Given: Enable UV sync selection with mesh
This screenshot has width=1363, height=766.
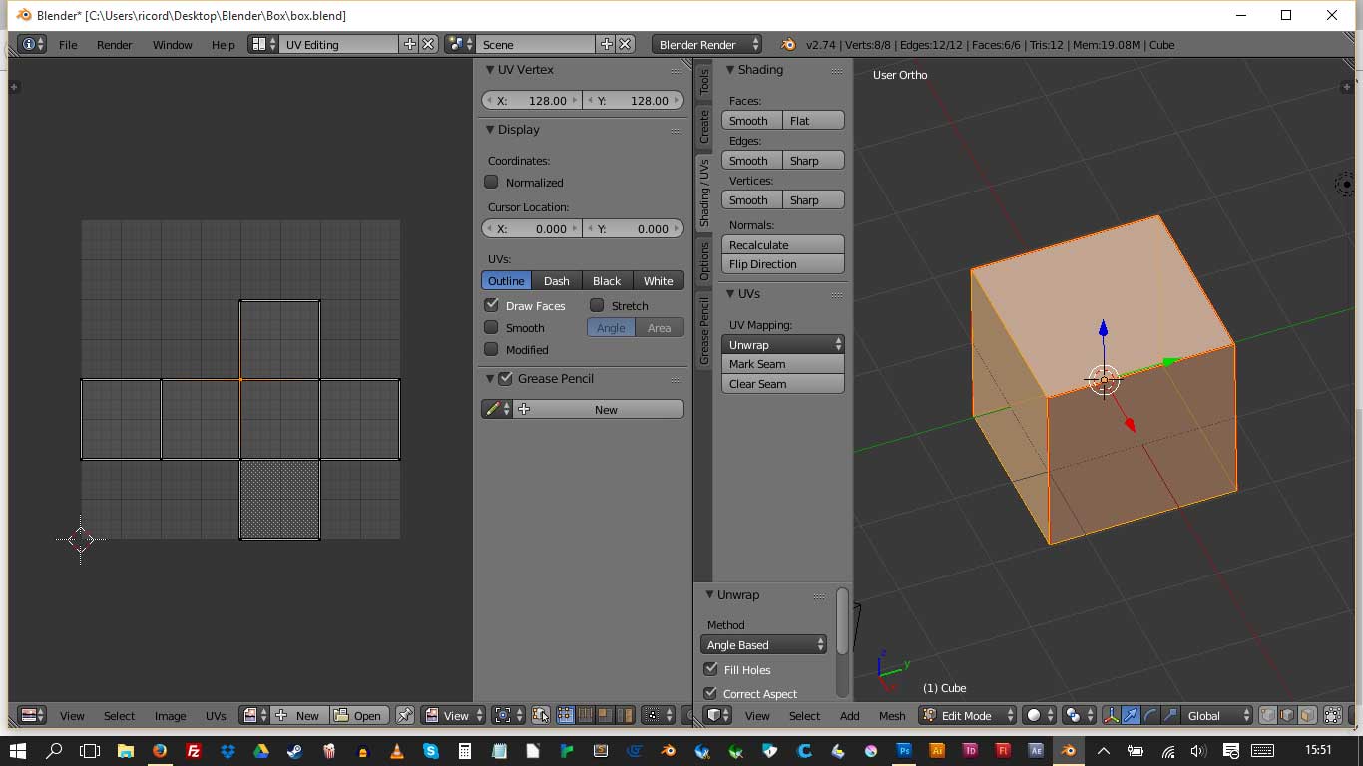Looking at the screenshot, I should (540, 715).
